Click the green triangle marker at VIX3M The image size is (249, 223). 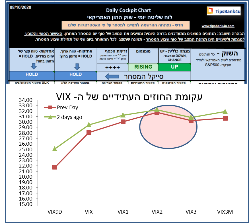pyautogui.click(x=225, y=111)
